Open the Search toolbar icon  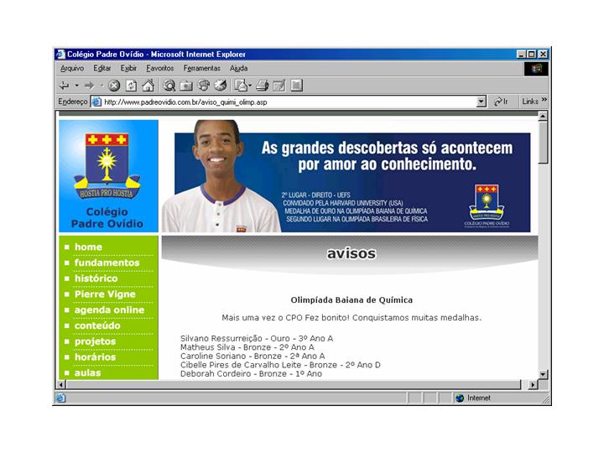click(169, 86)
